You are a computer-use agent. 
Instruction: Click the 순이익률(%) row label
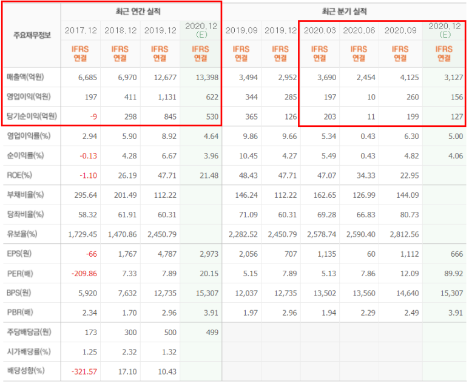point(25,155)
